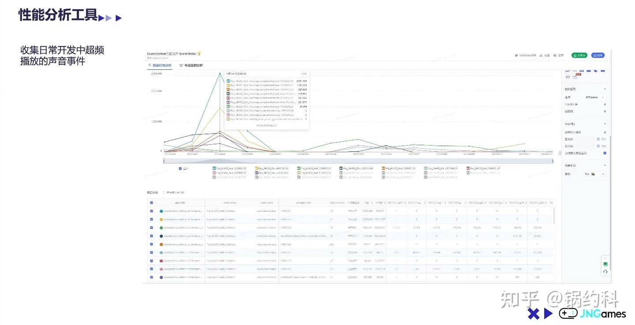Collapse the first settings section arrow

pos(605,89)
